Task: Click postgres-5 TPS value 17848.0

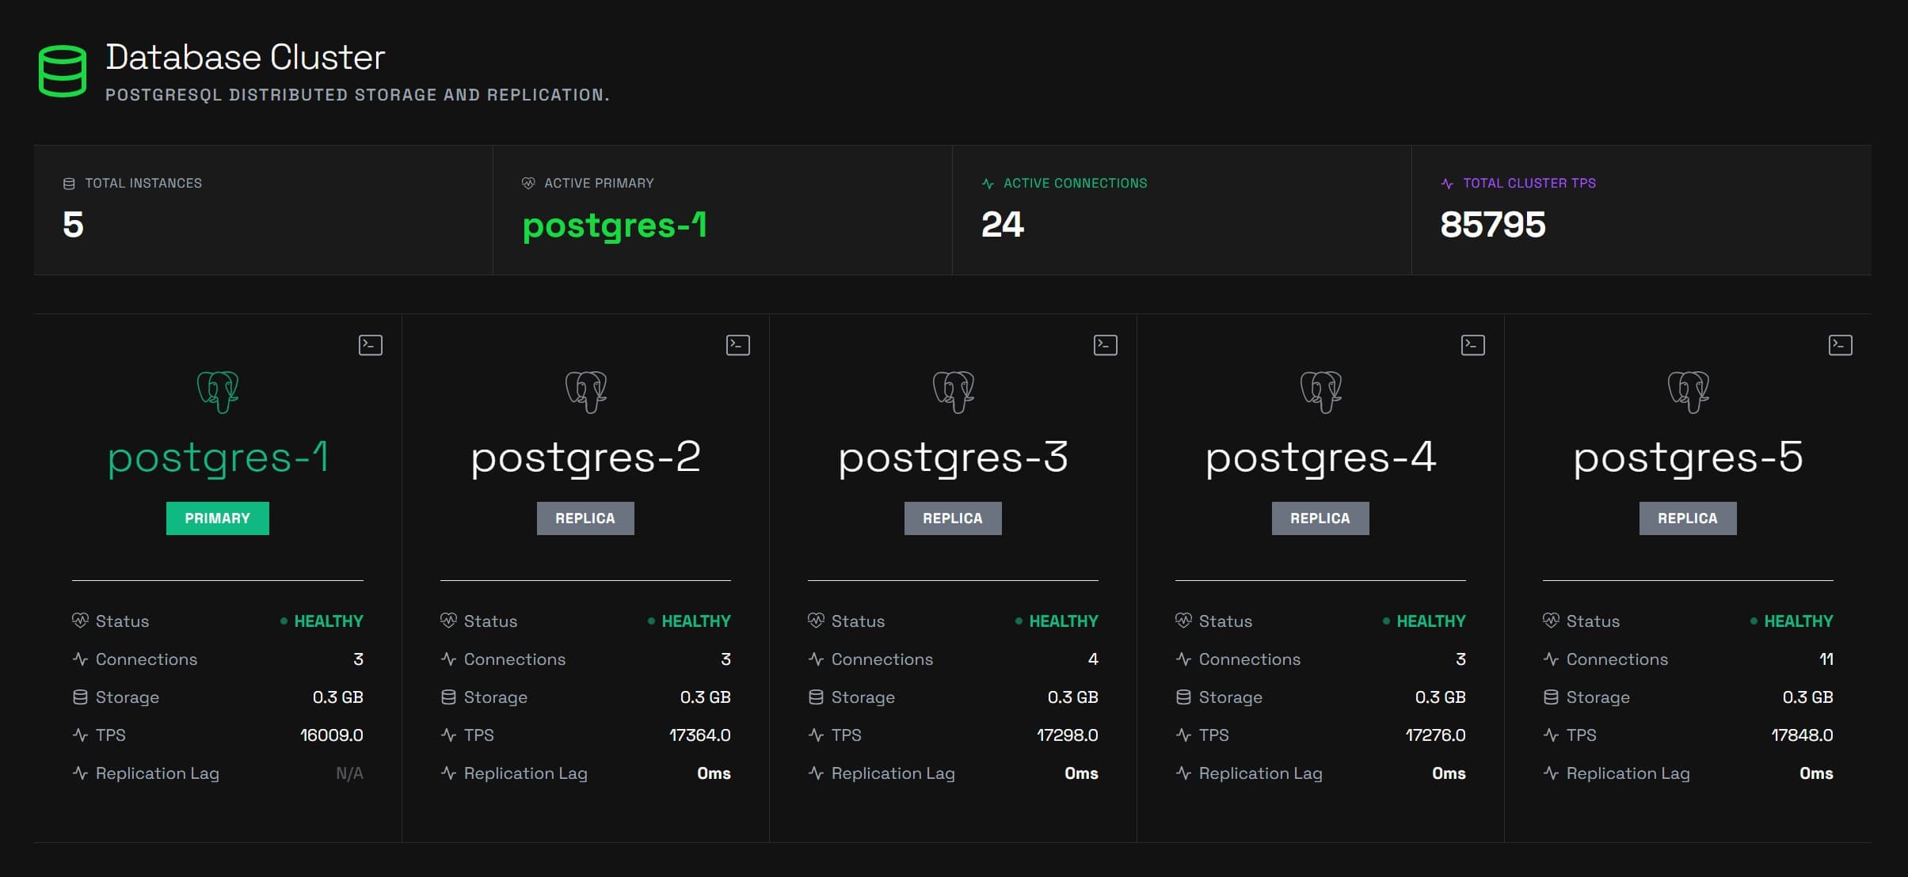Action: click(1802, 735)
